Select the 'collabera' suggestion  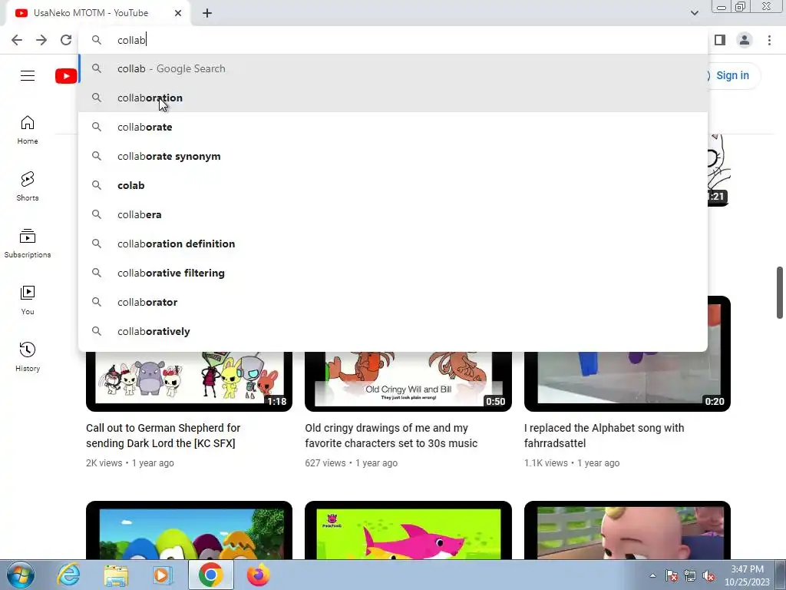click(393, 214)
